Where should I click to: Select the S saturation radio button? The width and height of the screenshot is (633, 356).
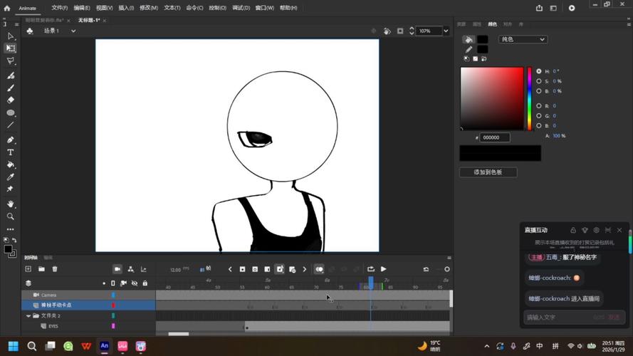click(x=538, y=81)
